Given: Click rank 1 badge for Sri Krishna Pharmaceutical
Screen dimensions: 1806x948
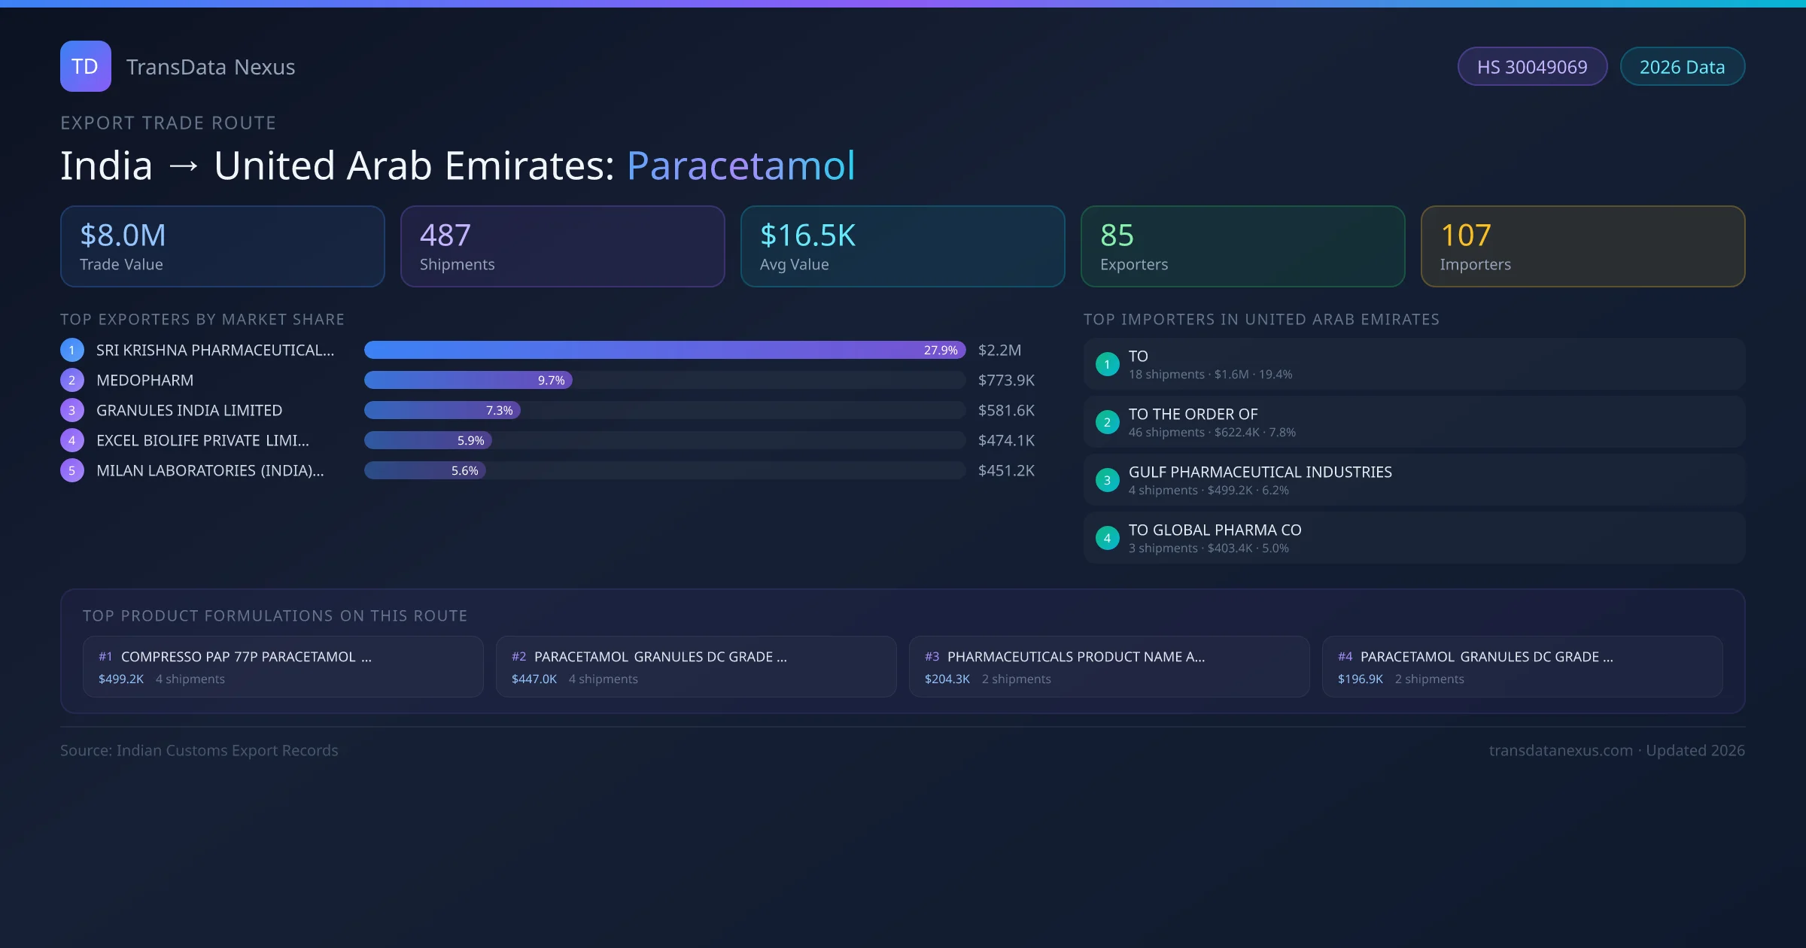Looking at the screenshot, I should (71, 350).
